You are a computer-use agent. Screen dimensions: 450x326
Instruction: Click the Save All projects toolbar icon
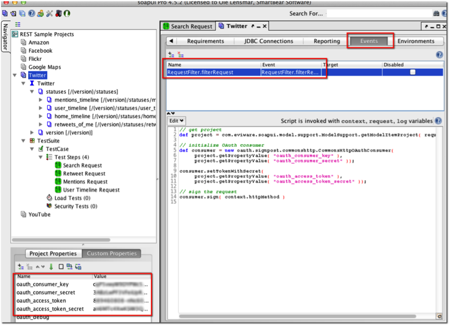[x=22, y=14]
